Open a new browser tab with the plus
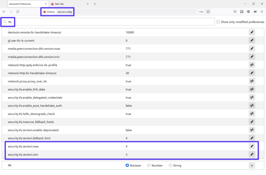266x175 pixels. (x=94, y=4)
